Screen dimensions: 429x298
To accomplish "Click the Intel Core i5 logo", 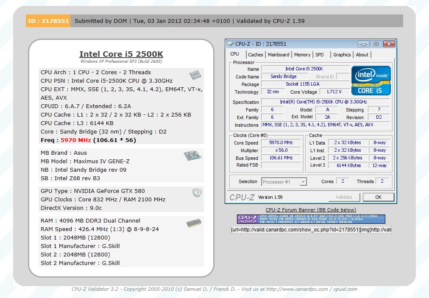I will pos(371,80).
